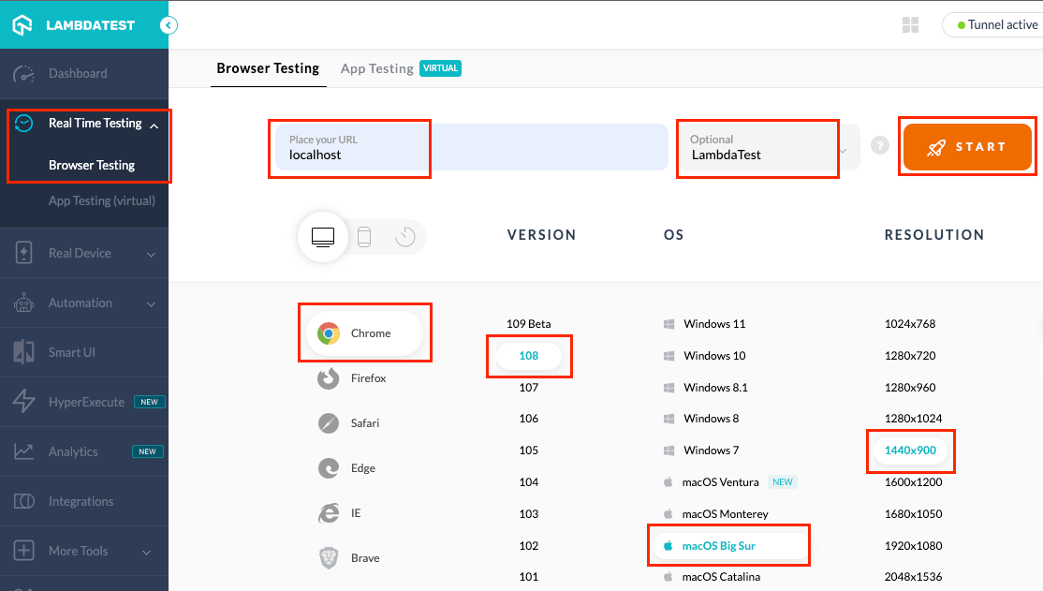Image resolution: width=1043 pixels, height=591 pixels.
Task: Collapse the sidebar with the arrow button
Action: [169, 25]
